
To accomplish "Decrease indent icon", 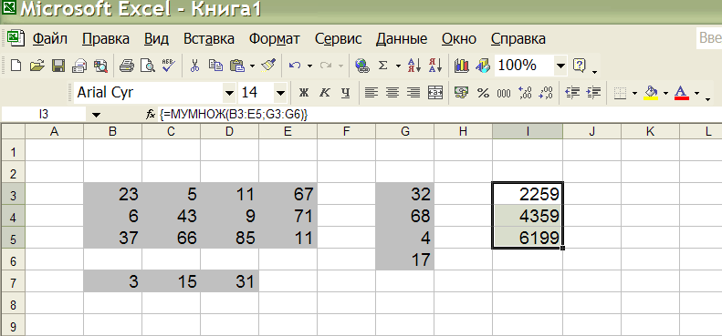I will click(572, 92).
